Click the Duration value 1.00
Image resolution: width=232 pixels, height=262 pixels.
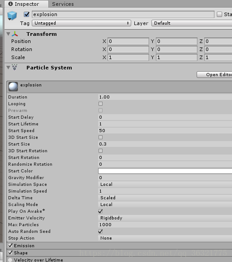click(x=165, y=97)
